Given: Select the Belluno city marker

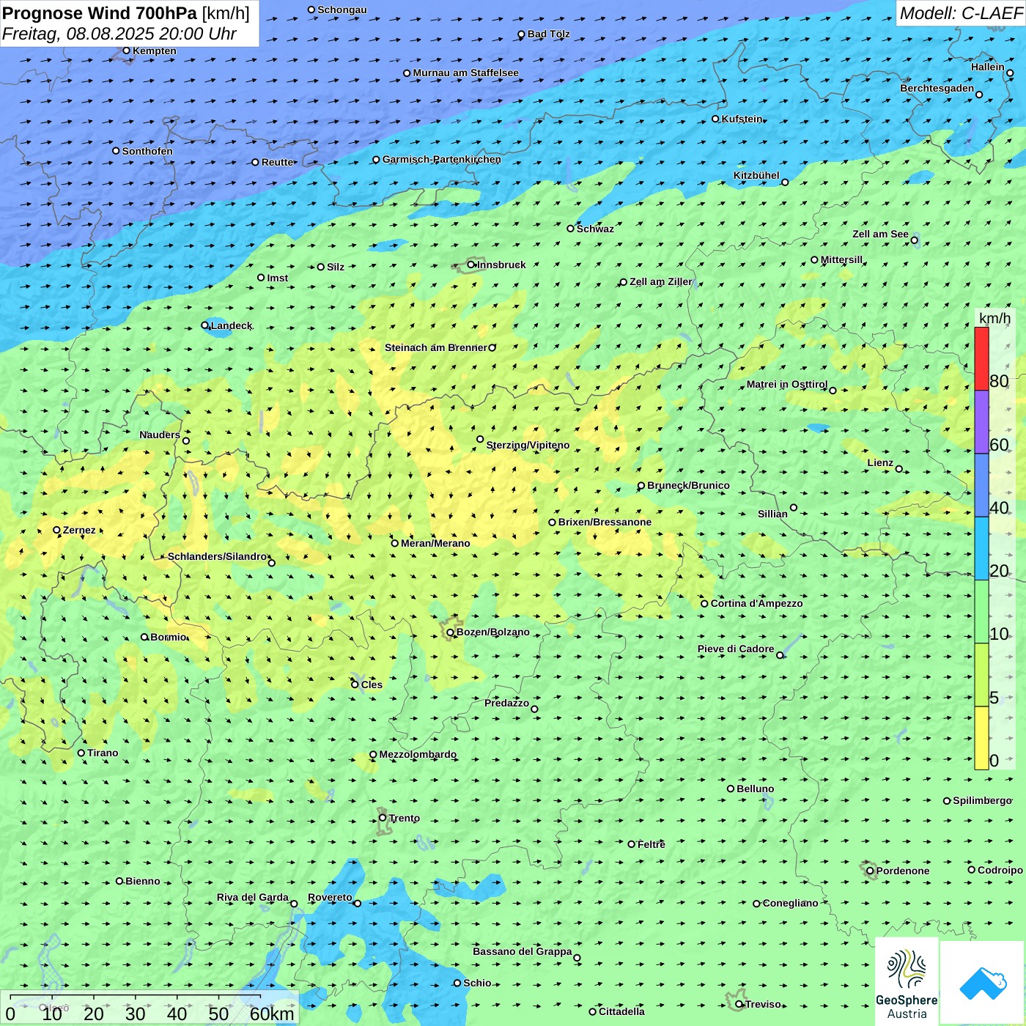Looking at the screenshot, I should [731, 789].
